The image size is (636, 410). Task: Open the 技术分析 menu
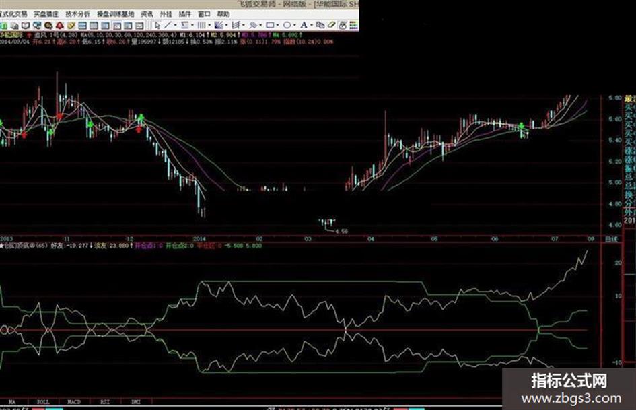[x=78, y=14]
